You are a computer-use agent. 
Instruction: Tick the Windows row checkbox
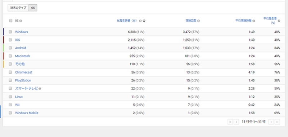(x=10, y=32)
